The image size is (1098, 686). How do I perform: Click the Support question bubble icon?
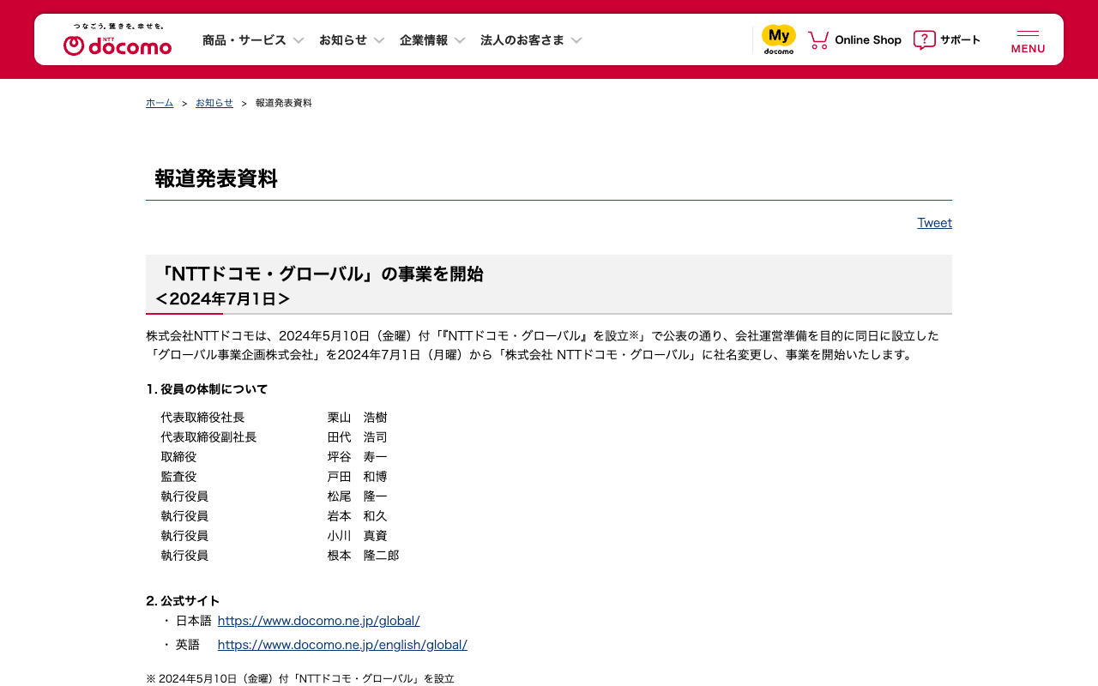point(925,39)
